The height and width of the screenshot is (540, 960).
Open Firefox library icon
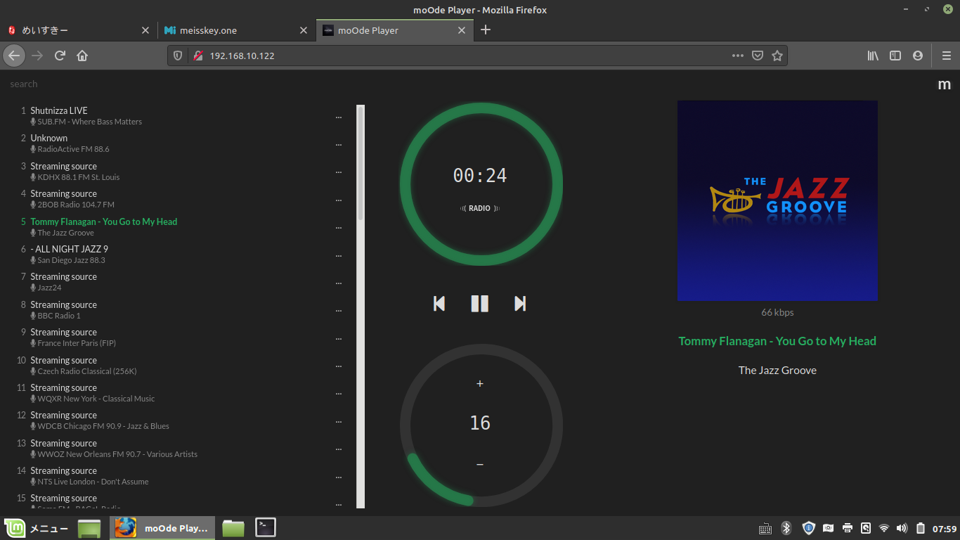873,56
